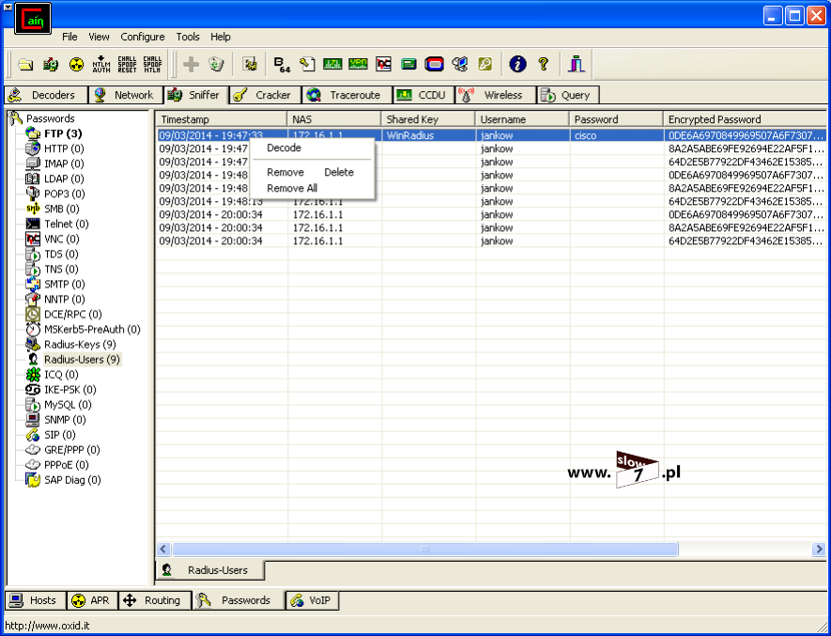Sort by the Timestamp column header
Screen dimensions: 831x636
tap(222, 119)
